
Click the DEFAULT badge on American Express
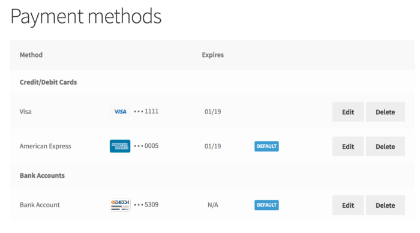point(266,146)
